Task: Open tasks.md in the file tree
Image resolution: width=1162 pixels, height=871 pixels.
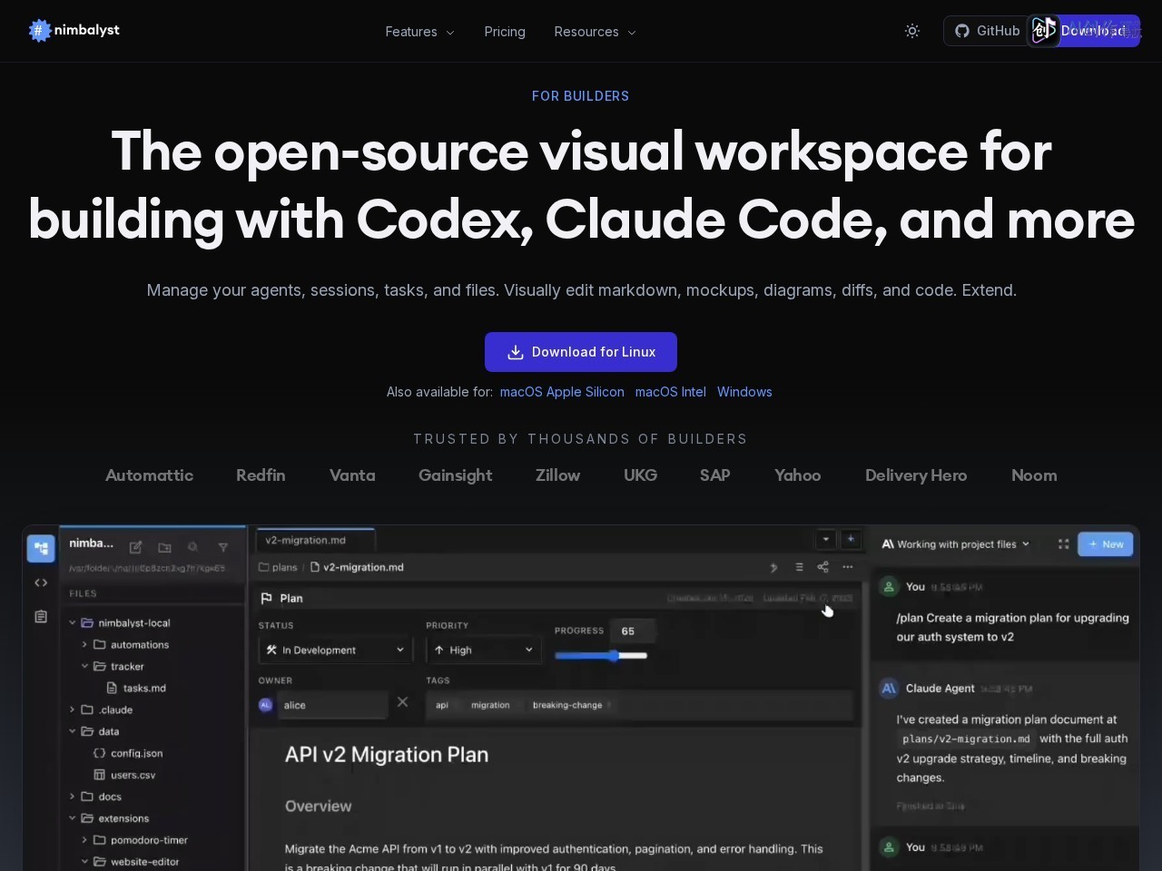Action: (136, 689)
